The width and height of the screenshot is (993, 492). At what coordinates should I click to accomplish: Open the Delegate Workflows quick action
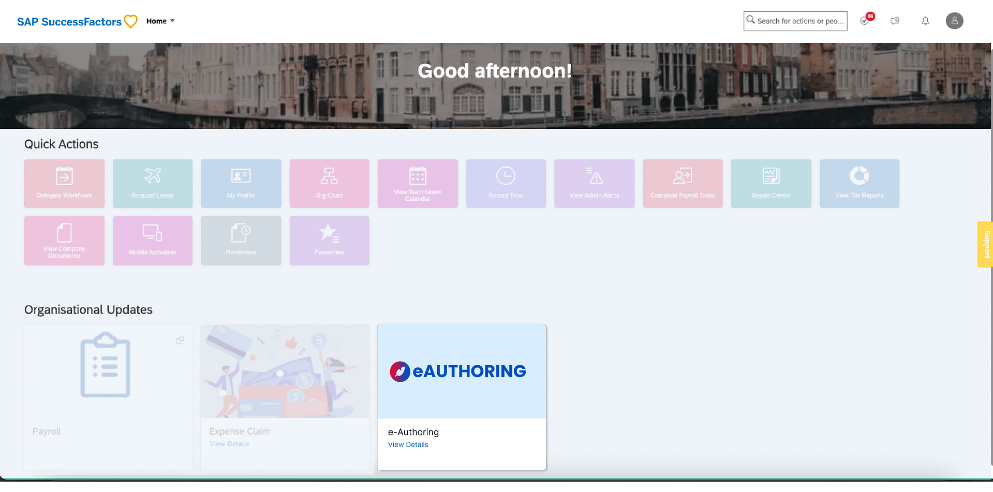tap(64, 184)
